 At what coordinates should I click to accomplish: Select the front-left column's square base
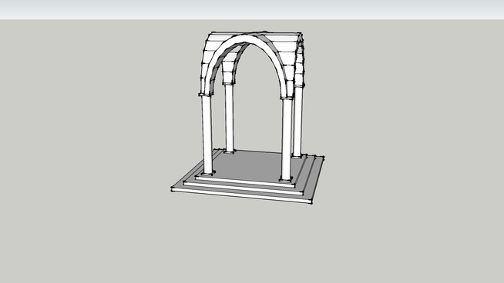(208, 174)
